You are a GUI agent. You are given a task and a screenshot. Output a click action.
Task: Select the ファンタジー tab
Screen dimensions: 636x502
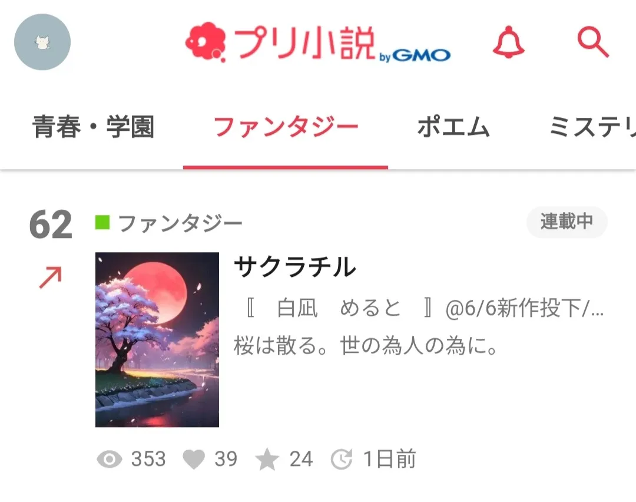pyautogui.click(x=286, y=127)
